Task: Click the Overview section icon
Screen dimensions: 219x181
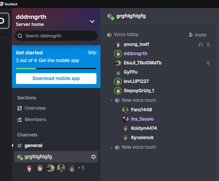Action: 19,108
